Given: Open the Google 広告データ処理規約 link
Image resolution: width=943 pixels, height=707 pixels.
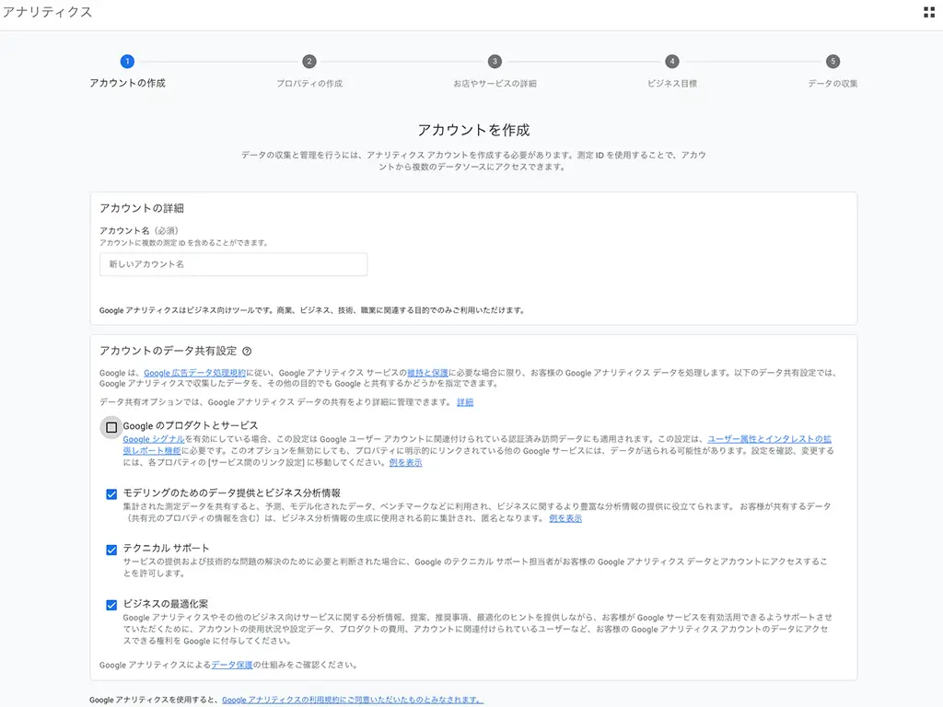Looking at the screenshot, I should pos(194,373).
